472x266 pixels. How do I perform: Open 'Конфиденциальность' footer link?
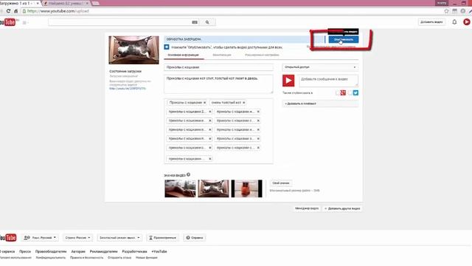point(51,258)
